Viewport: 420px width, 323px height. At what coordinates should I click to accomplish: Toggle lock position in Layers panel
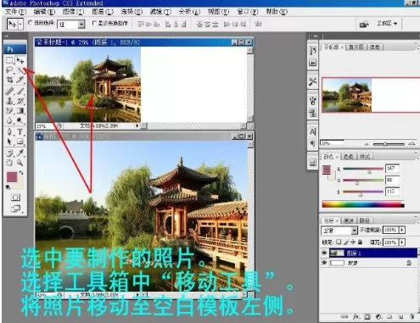(353, 242)
